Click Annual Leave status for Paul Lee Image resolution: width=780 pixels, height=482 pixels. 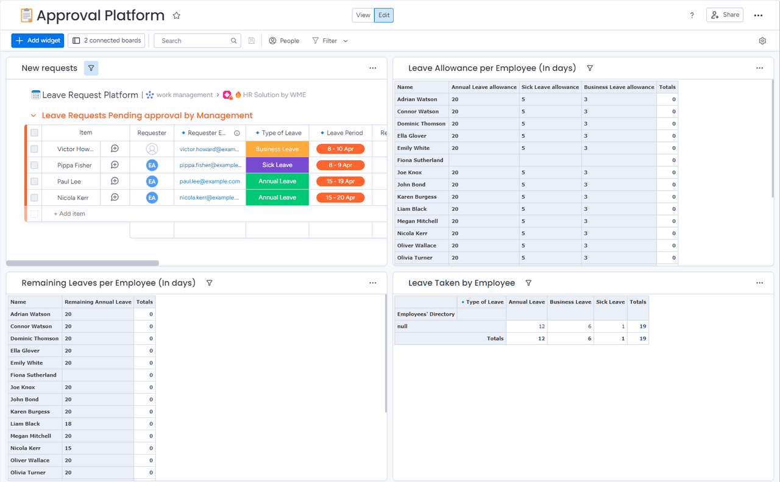click(277, 181)
